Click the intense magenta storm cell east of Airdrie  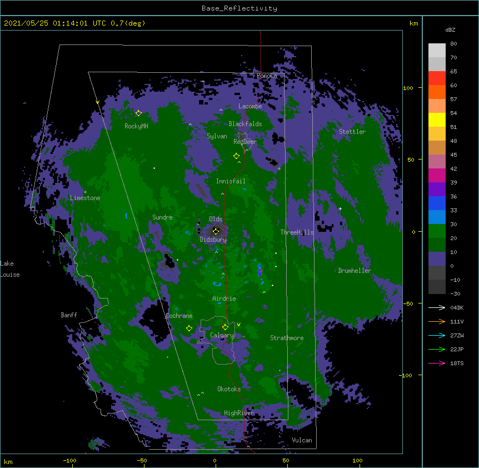pyautogui.click(x=260, y=271)
